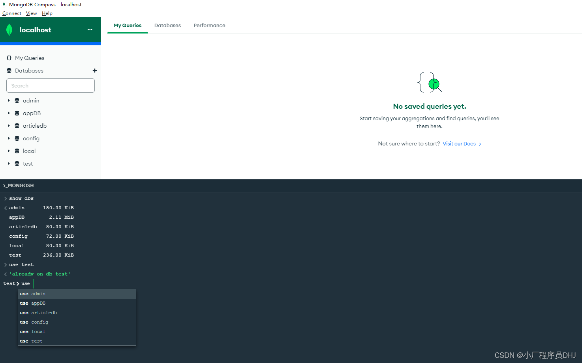
Task: Expand the appDB database tree
Action: click(9, 113)
